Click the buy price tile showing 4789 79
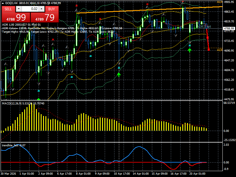This screenshot has width=236, height=177. pos(45,18)
